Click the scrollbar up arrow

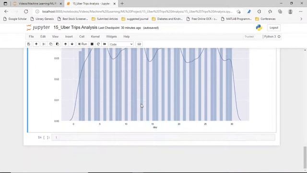pyautogui.click(x=305, y=50)
